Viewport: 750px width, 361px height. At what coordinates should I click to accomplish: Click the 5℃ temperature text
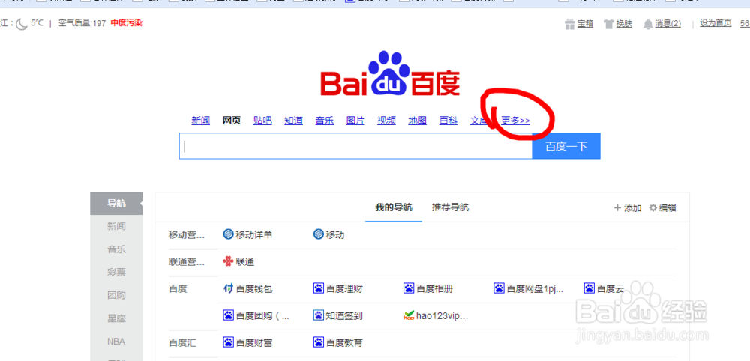(37, 23)
